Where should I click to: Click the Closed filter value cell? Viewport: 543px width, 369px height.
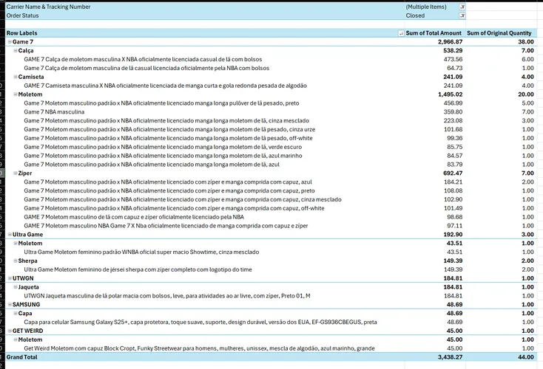click(415, 15)
